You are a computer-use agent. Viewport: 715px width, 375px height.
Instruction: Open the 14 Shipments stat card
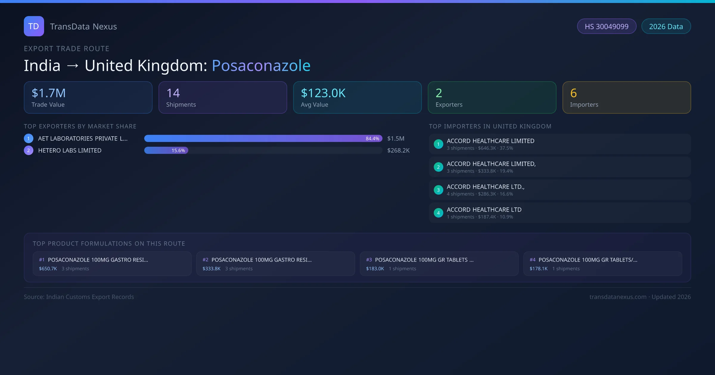(223, 98)
